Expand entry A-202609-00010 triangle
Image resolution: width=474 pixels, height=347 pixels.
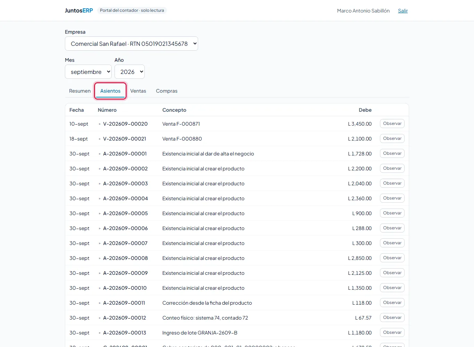(100, 288)
